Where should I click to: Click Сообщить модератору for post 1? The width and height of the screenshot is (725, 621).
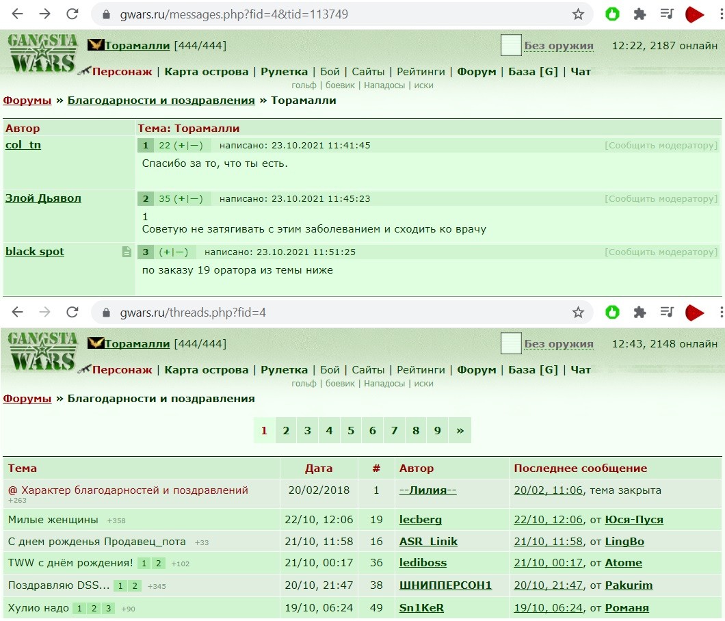(661, 145)
